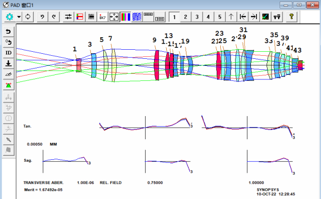Click the circular refresh arrows icon
The height and width of the screenshot is (199, 321).
(28, 17)
